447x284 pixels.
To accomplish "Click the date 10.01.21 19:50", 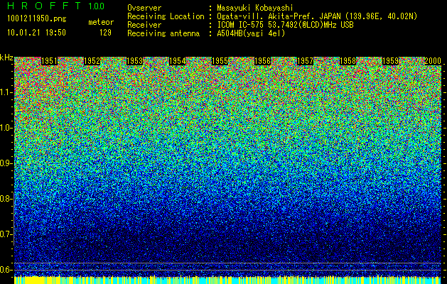I will tap(36, 33).
